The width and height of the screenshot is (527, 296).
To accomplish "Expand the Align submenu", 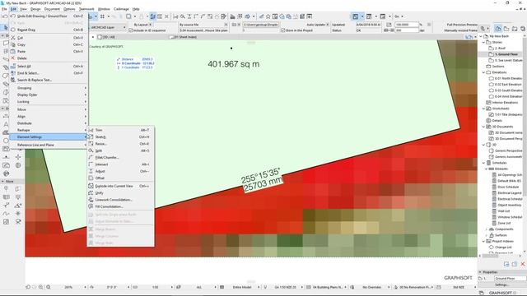I will [x=48, y=117].
